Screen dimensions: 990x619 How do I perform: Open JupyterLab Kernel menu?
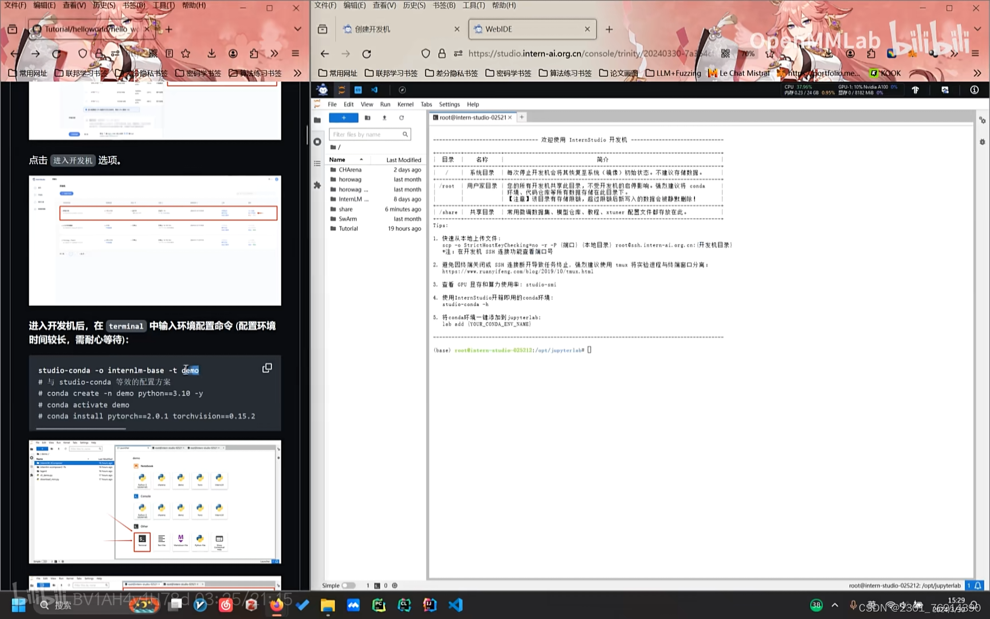pos(406,104)
